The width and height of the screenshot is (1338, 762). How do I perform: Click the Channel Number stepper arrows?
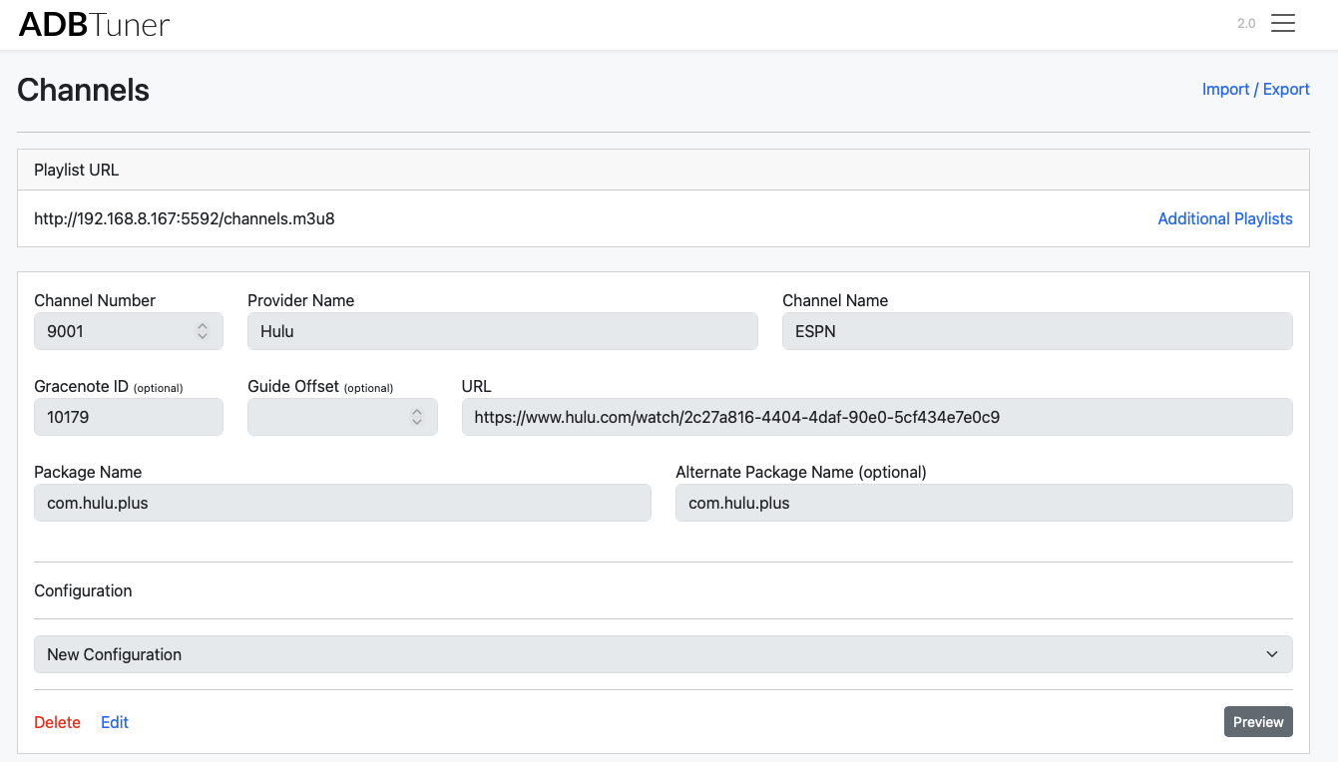[x=203, y=331]
